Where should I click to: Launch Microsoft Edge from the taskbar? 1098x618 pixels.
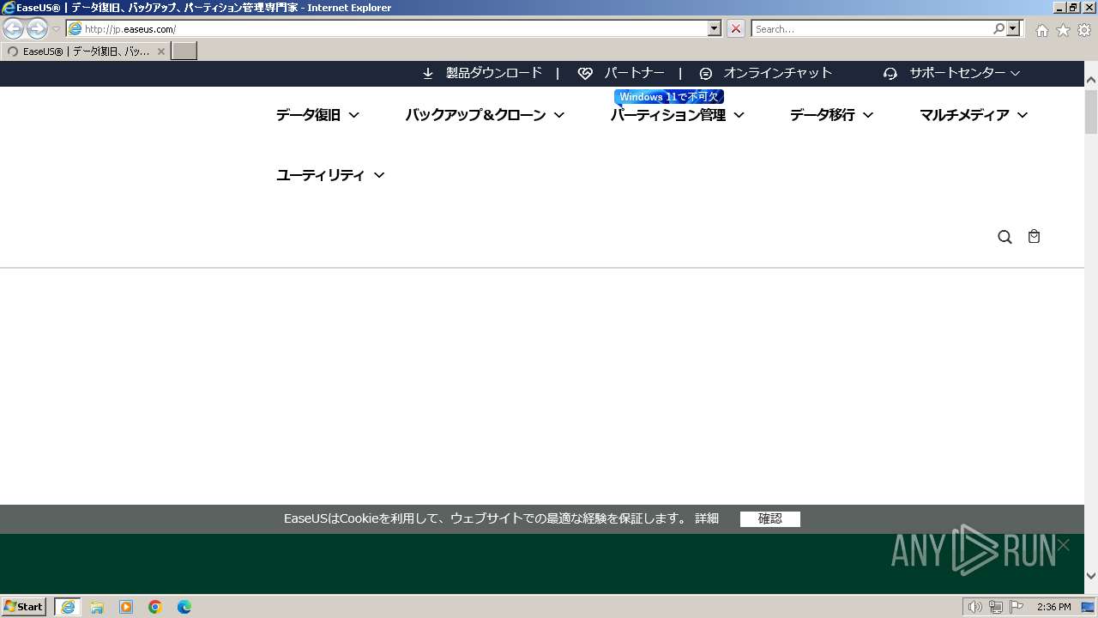point(184,607)
